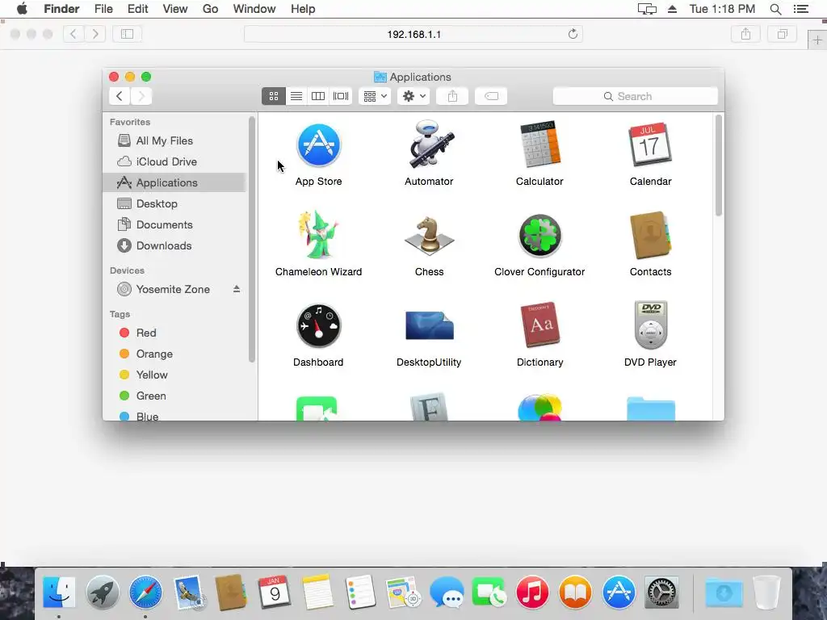Eject the Yosemite Zone volume
This screenshot has width=827, height=620.
(237, 289)
